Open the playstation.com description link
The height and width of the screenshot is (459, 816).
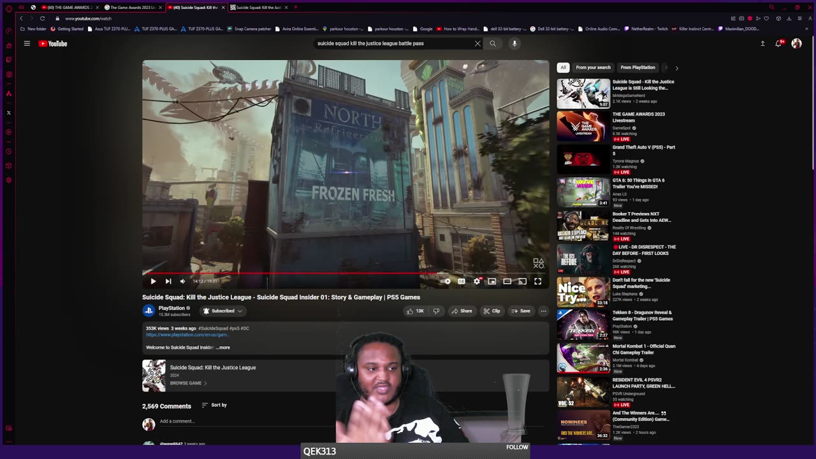tap(187, 335)
